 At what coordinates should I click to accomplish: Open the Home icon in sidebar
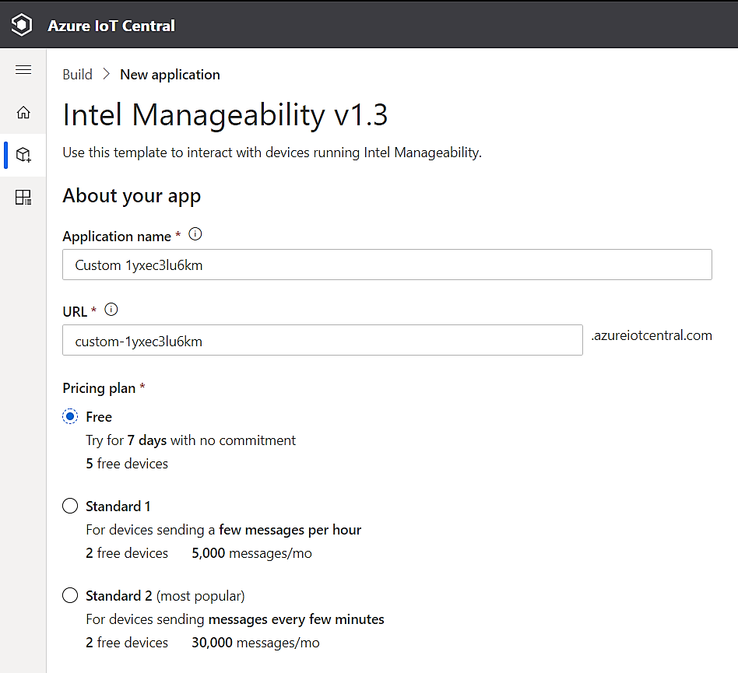click(23, 113)
